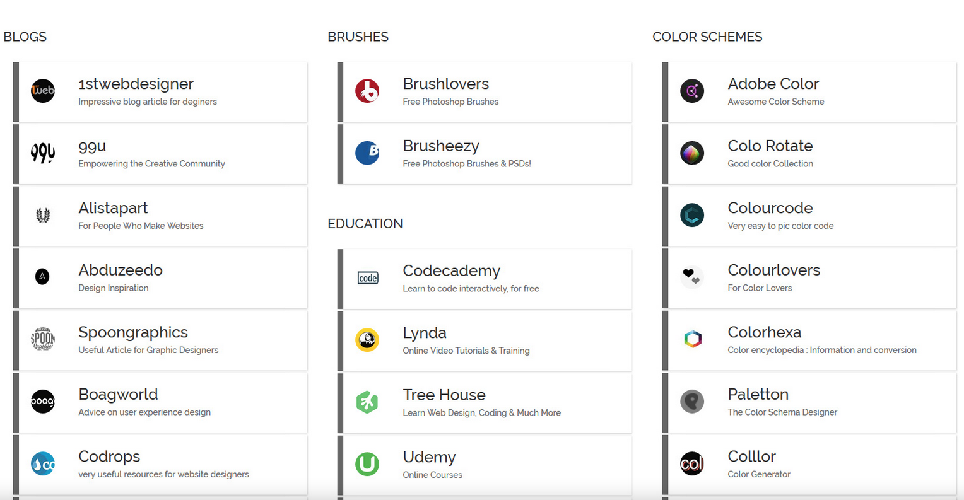Image resolution: width=964 pixels, height=500 pixels.
Task: Click the 1stwebdesigner logo icon
Action: point(43,91)
